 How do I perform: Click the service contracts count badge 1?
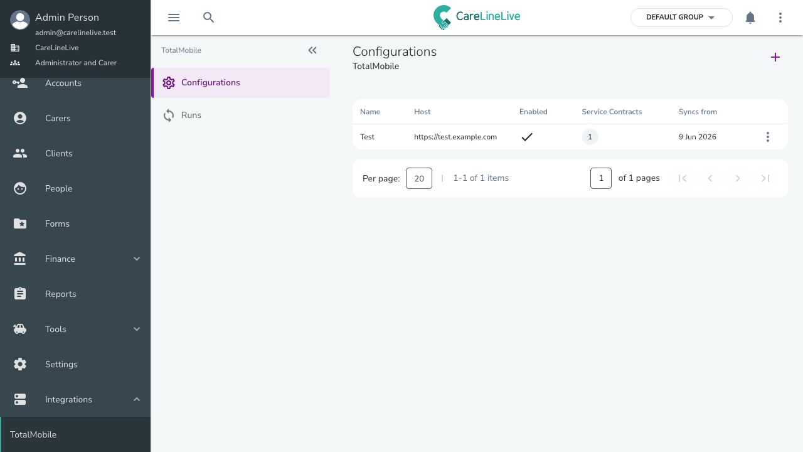[590, 137]
